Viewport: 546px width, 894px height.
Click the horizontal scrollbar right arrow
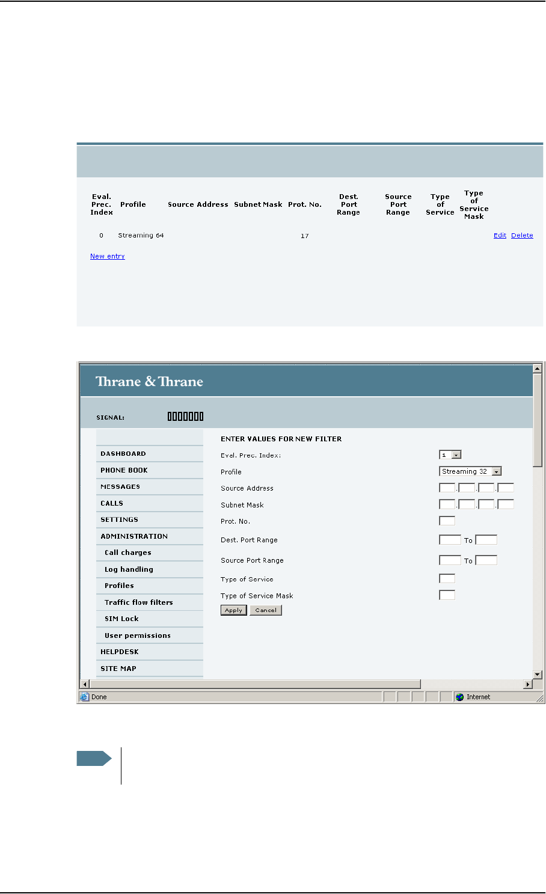point(529,684)
